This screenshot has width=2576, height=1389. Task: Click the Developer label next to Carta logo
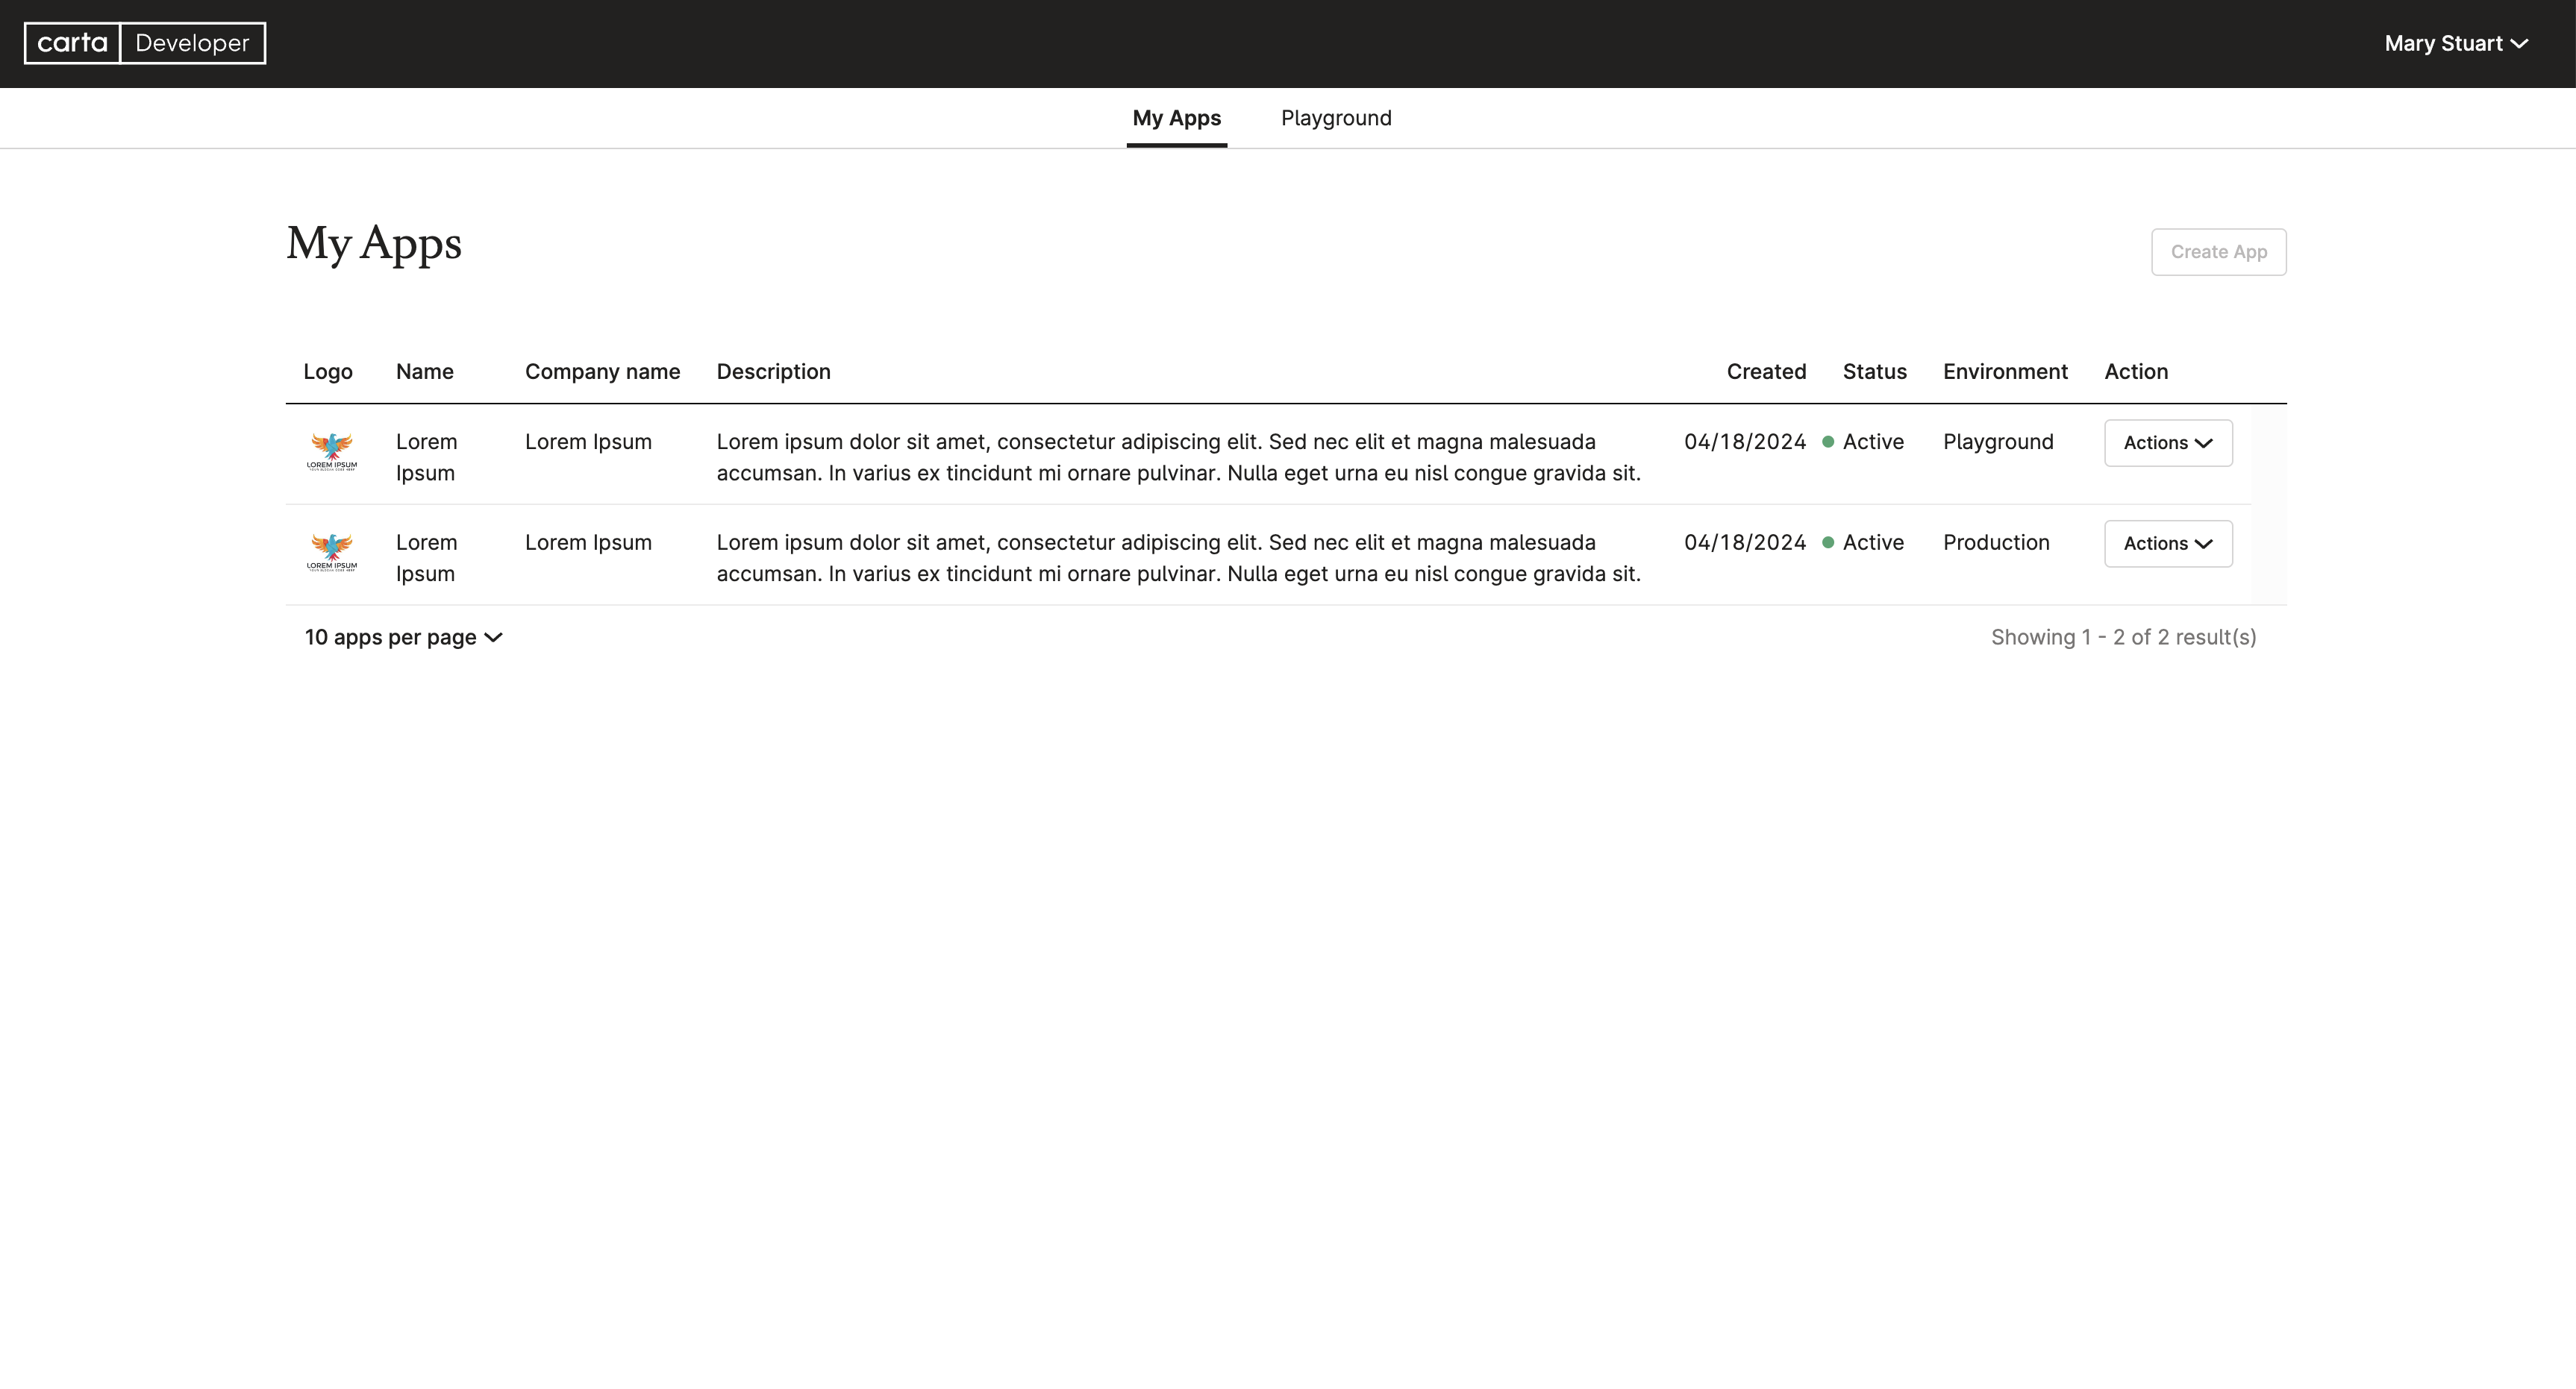192,43
